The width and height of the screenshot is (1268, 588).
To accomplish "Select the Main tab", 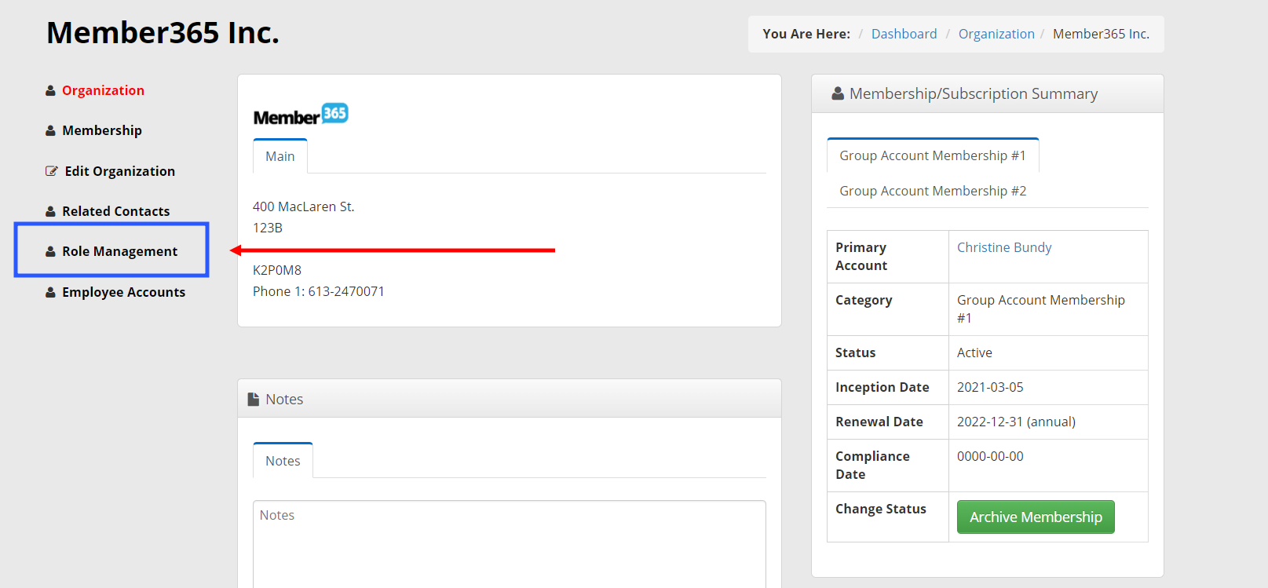I will [280, 156].
